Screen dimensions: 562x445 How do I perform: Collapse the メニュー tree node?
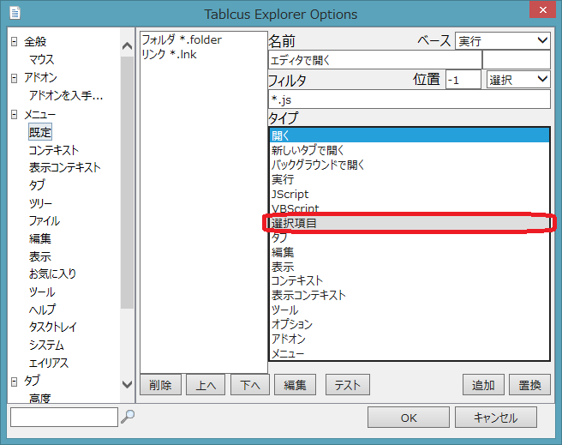coord(14,114)
